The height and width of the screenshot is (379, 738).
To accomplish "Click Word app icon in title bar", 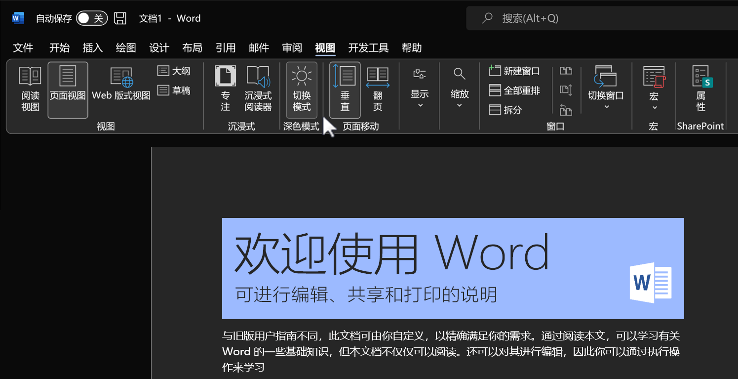I will [x=18, y=18].
